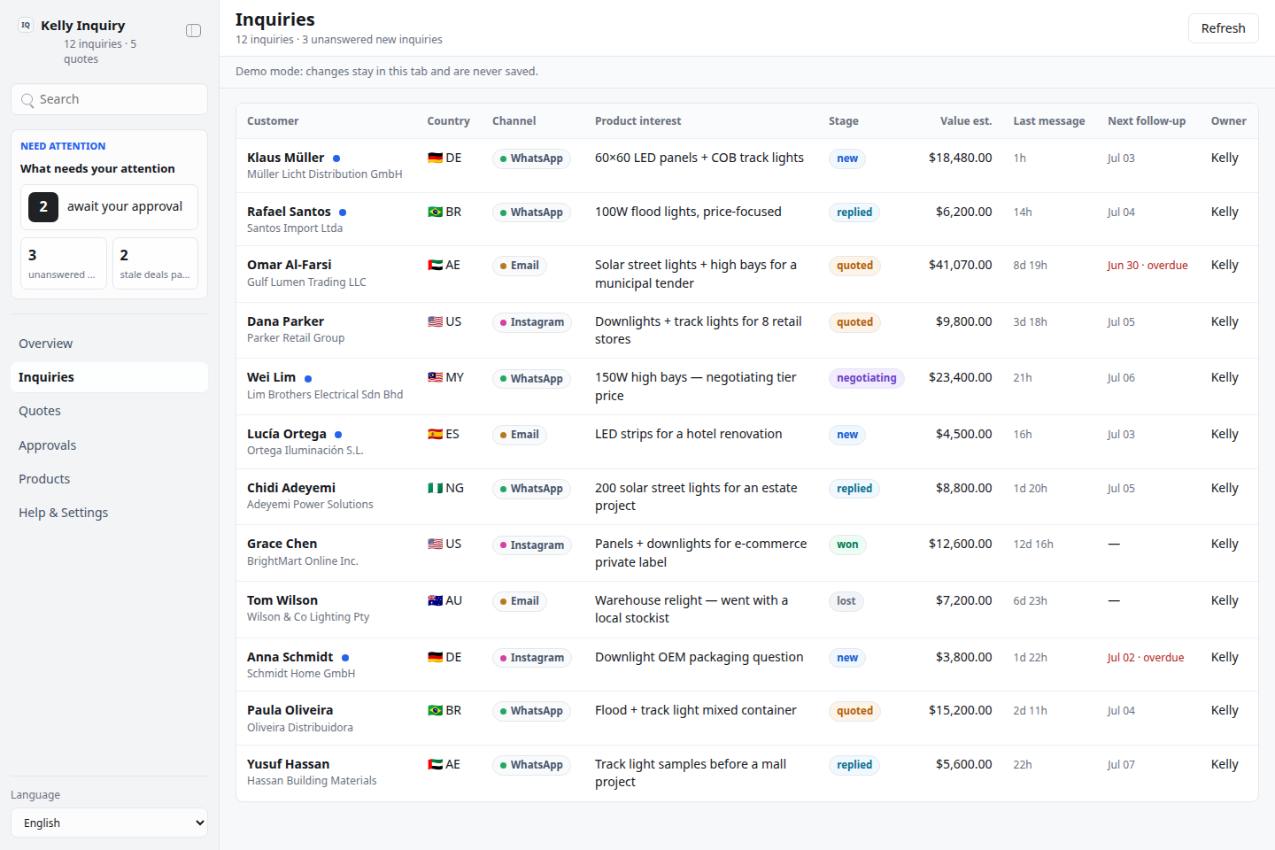Click WhatsApp channel badge for Klaus Müller

point(531,158)
